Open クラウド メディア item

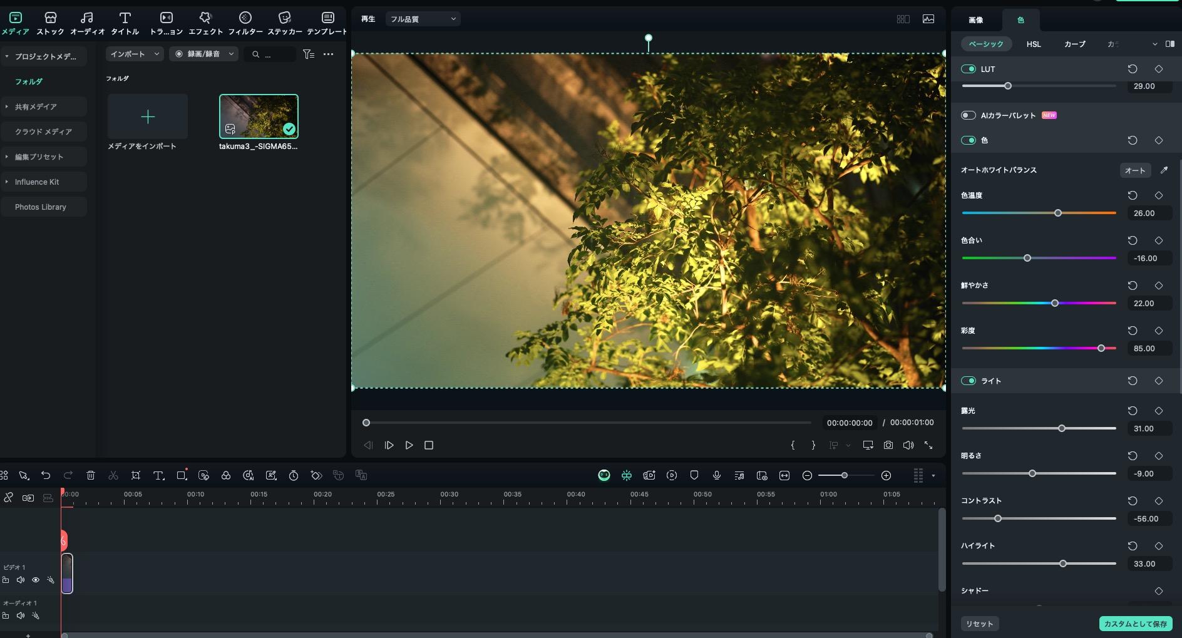pos(44,131)
